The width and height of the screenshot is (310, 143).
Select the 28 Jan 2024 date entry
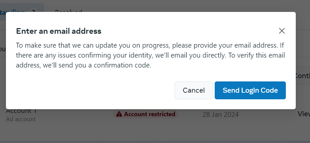tap(220, 115)
